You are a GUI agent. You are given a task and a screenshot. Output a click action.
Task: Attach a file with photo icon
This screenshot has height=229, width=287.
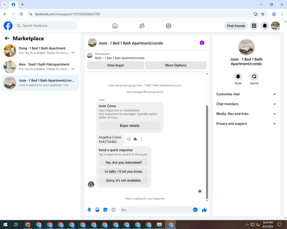click(x=97, y=210)
